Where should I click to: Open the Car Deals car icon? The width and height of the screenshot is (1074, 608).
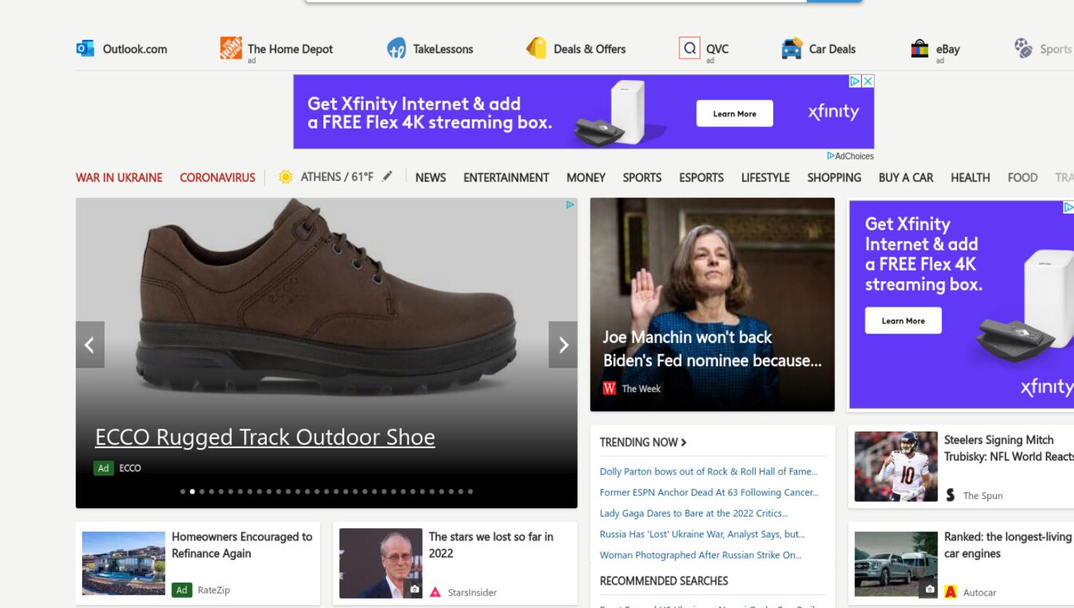pos(791,49)
